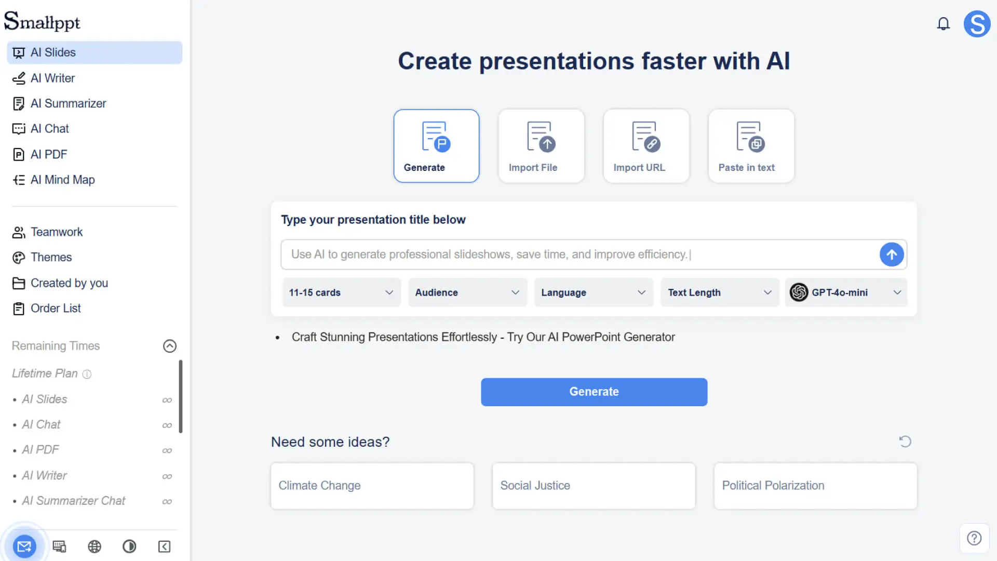Viewport: 997px width, 561px height.
Task: Open the help question mark icon
Action: (x=974, y=538)
